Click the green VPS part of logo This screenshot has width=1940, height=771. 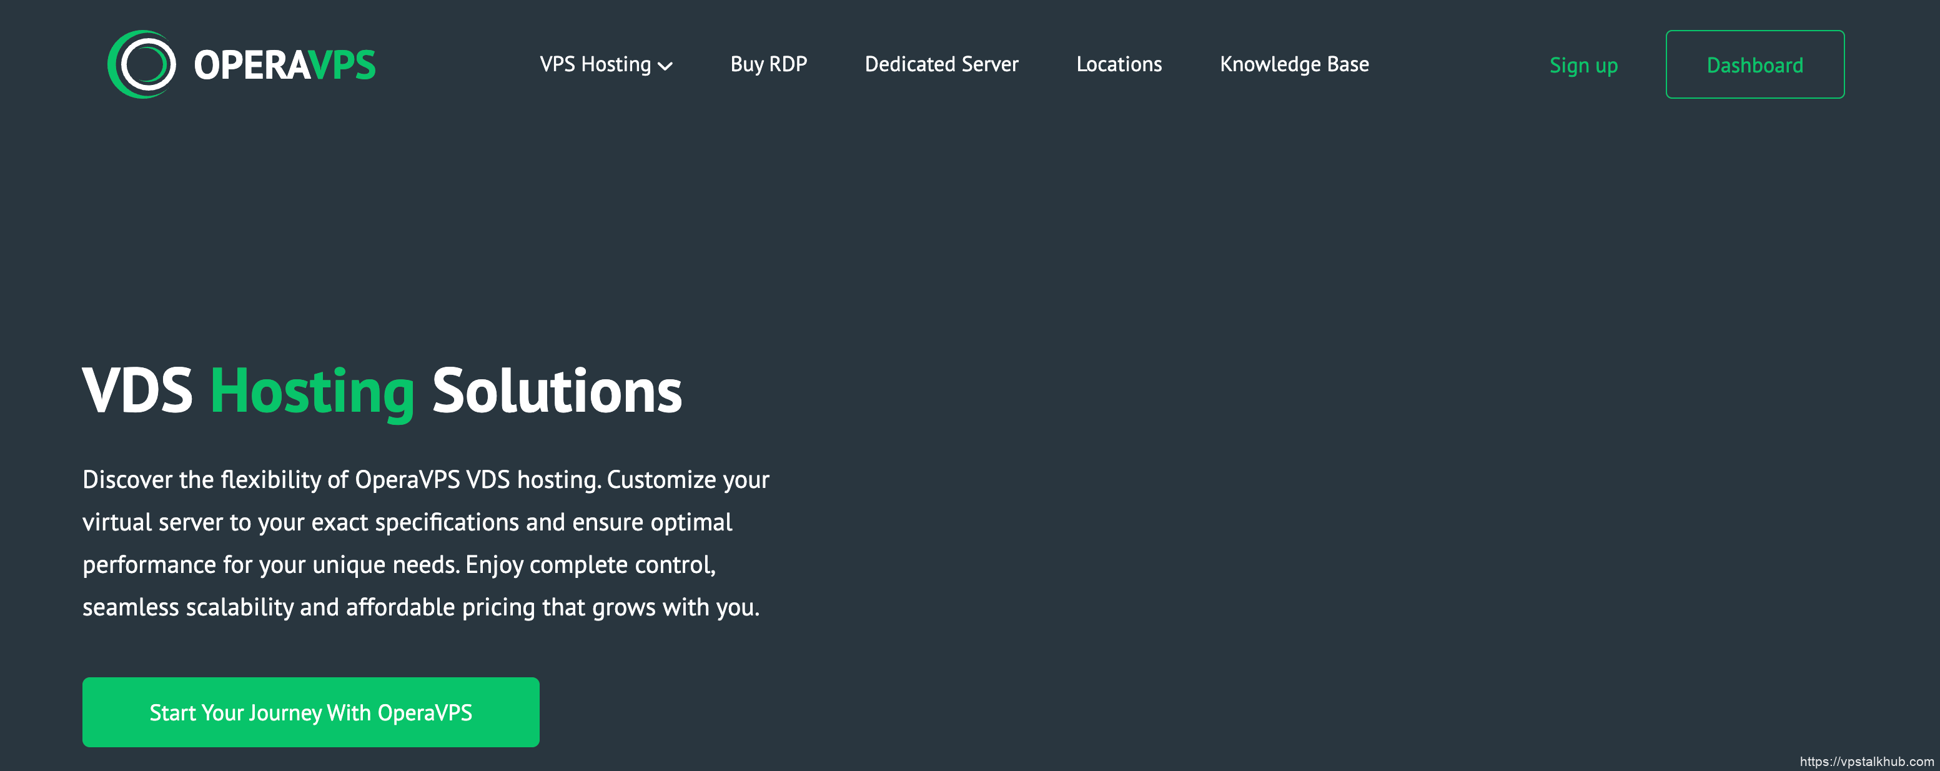pos(343,66)
